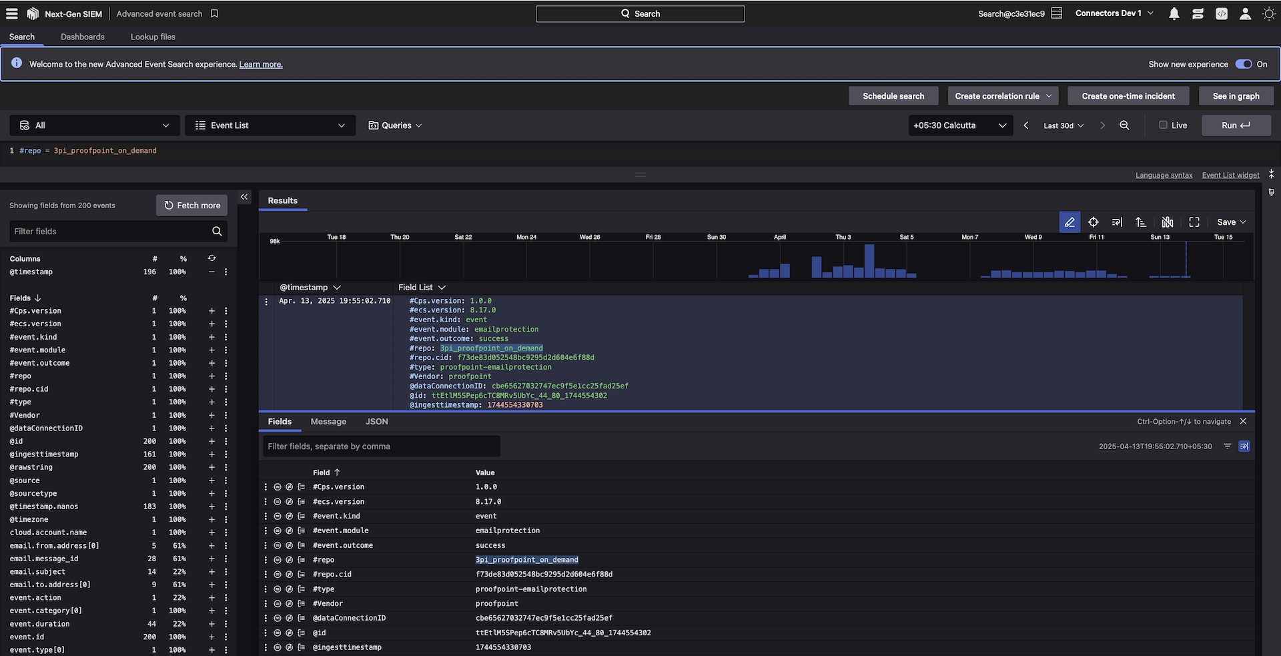Viewport: 1281px width, 656px height.
Task: Click the Schedule search button
Action: pyautogui.click(x=893, y=96)
